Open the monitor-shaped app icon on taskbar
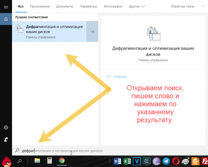 (147, 161)
